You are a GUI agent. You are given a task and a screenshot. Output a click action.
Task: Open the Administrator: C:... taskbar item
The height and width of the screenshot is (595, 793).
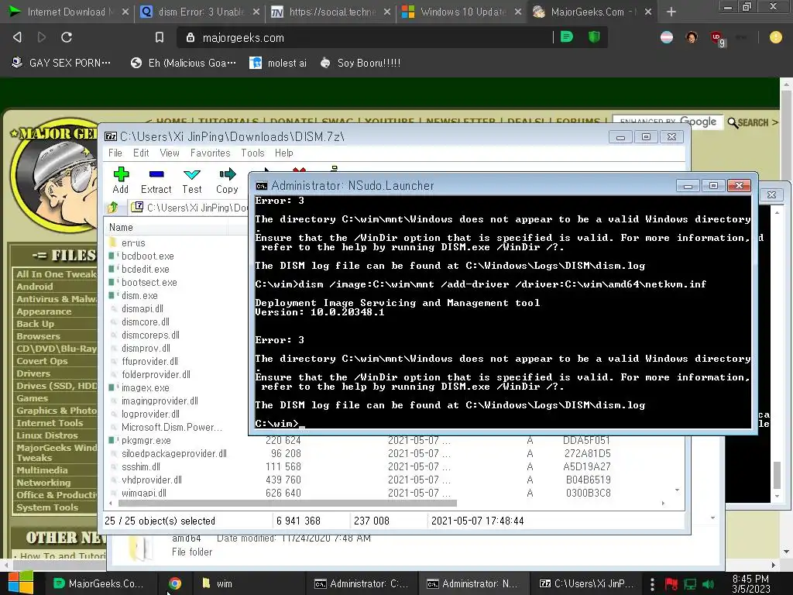pos(362,583)
